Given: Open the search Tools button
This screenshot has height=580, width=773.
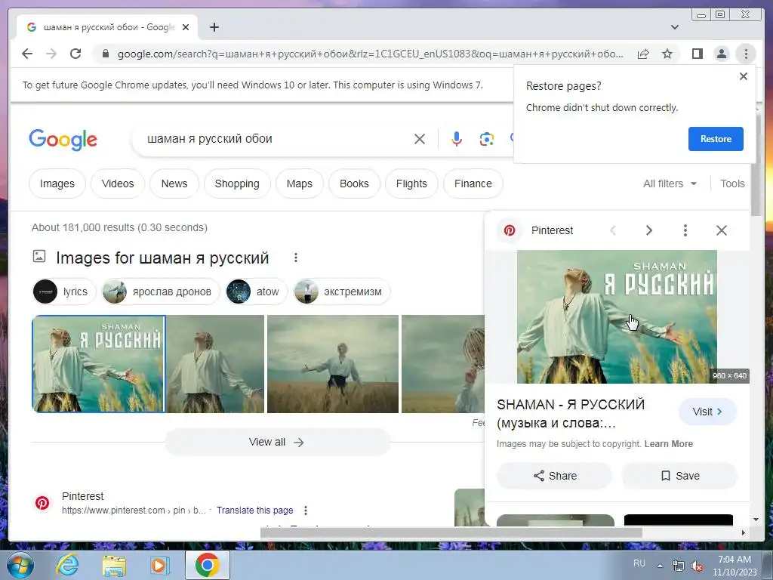Looking at the screenshot, I should point(732,184).
